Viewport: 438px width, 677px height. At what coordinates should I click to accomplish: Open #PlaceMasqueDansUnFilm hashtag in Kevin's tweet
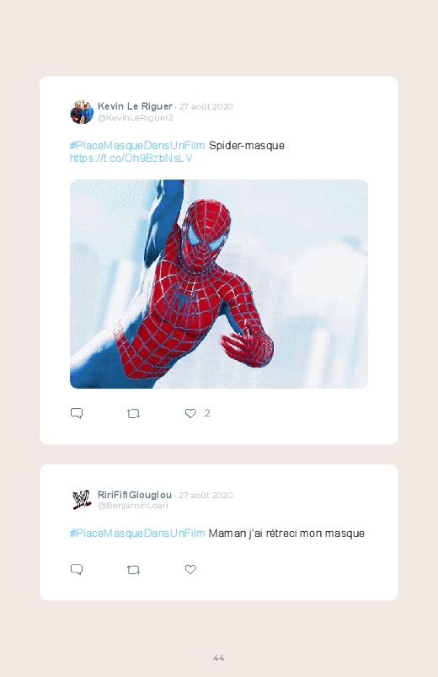tap(137, 146)
